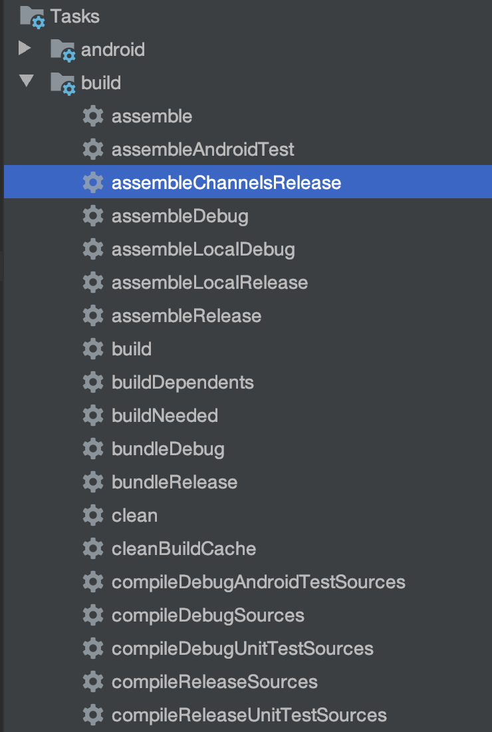Image resolution: width=492 pixels, height=732 pixels.
Task: Click gear icon next to clean
Action: (93, 515)
